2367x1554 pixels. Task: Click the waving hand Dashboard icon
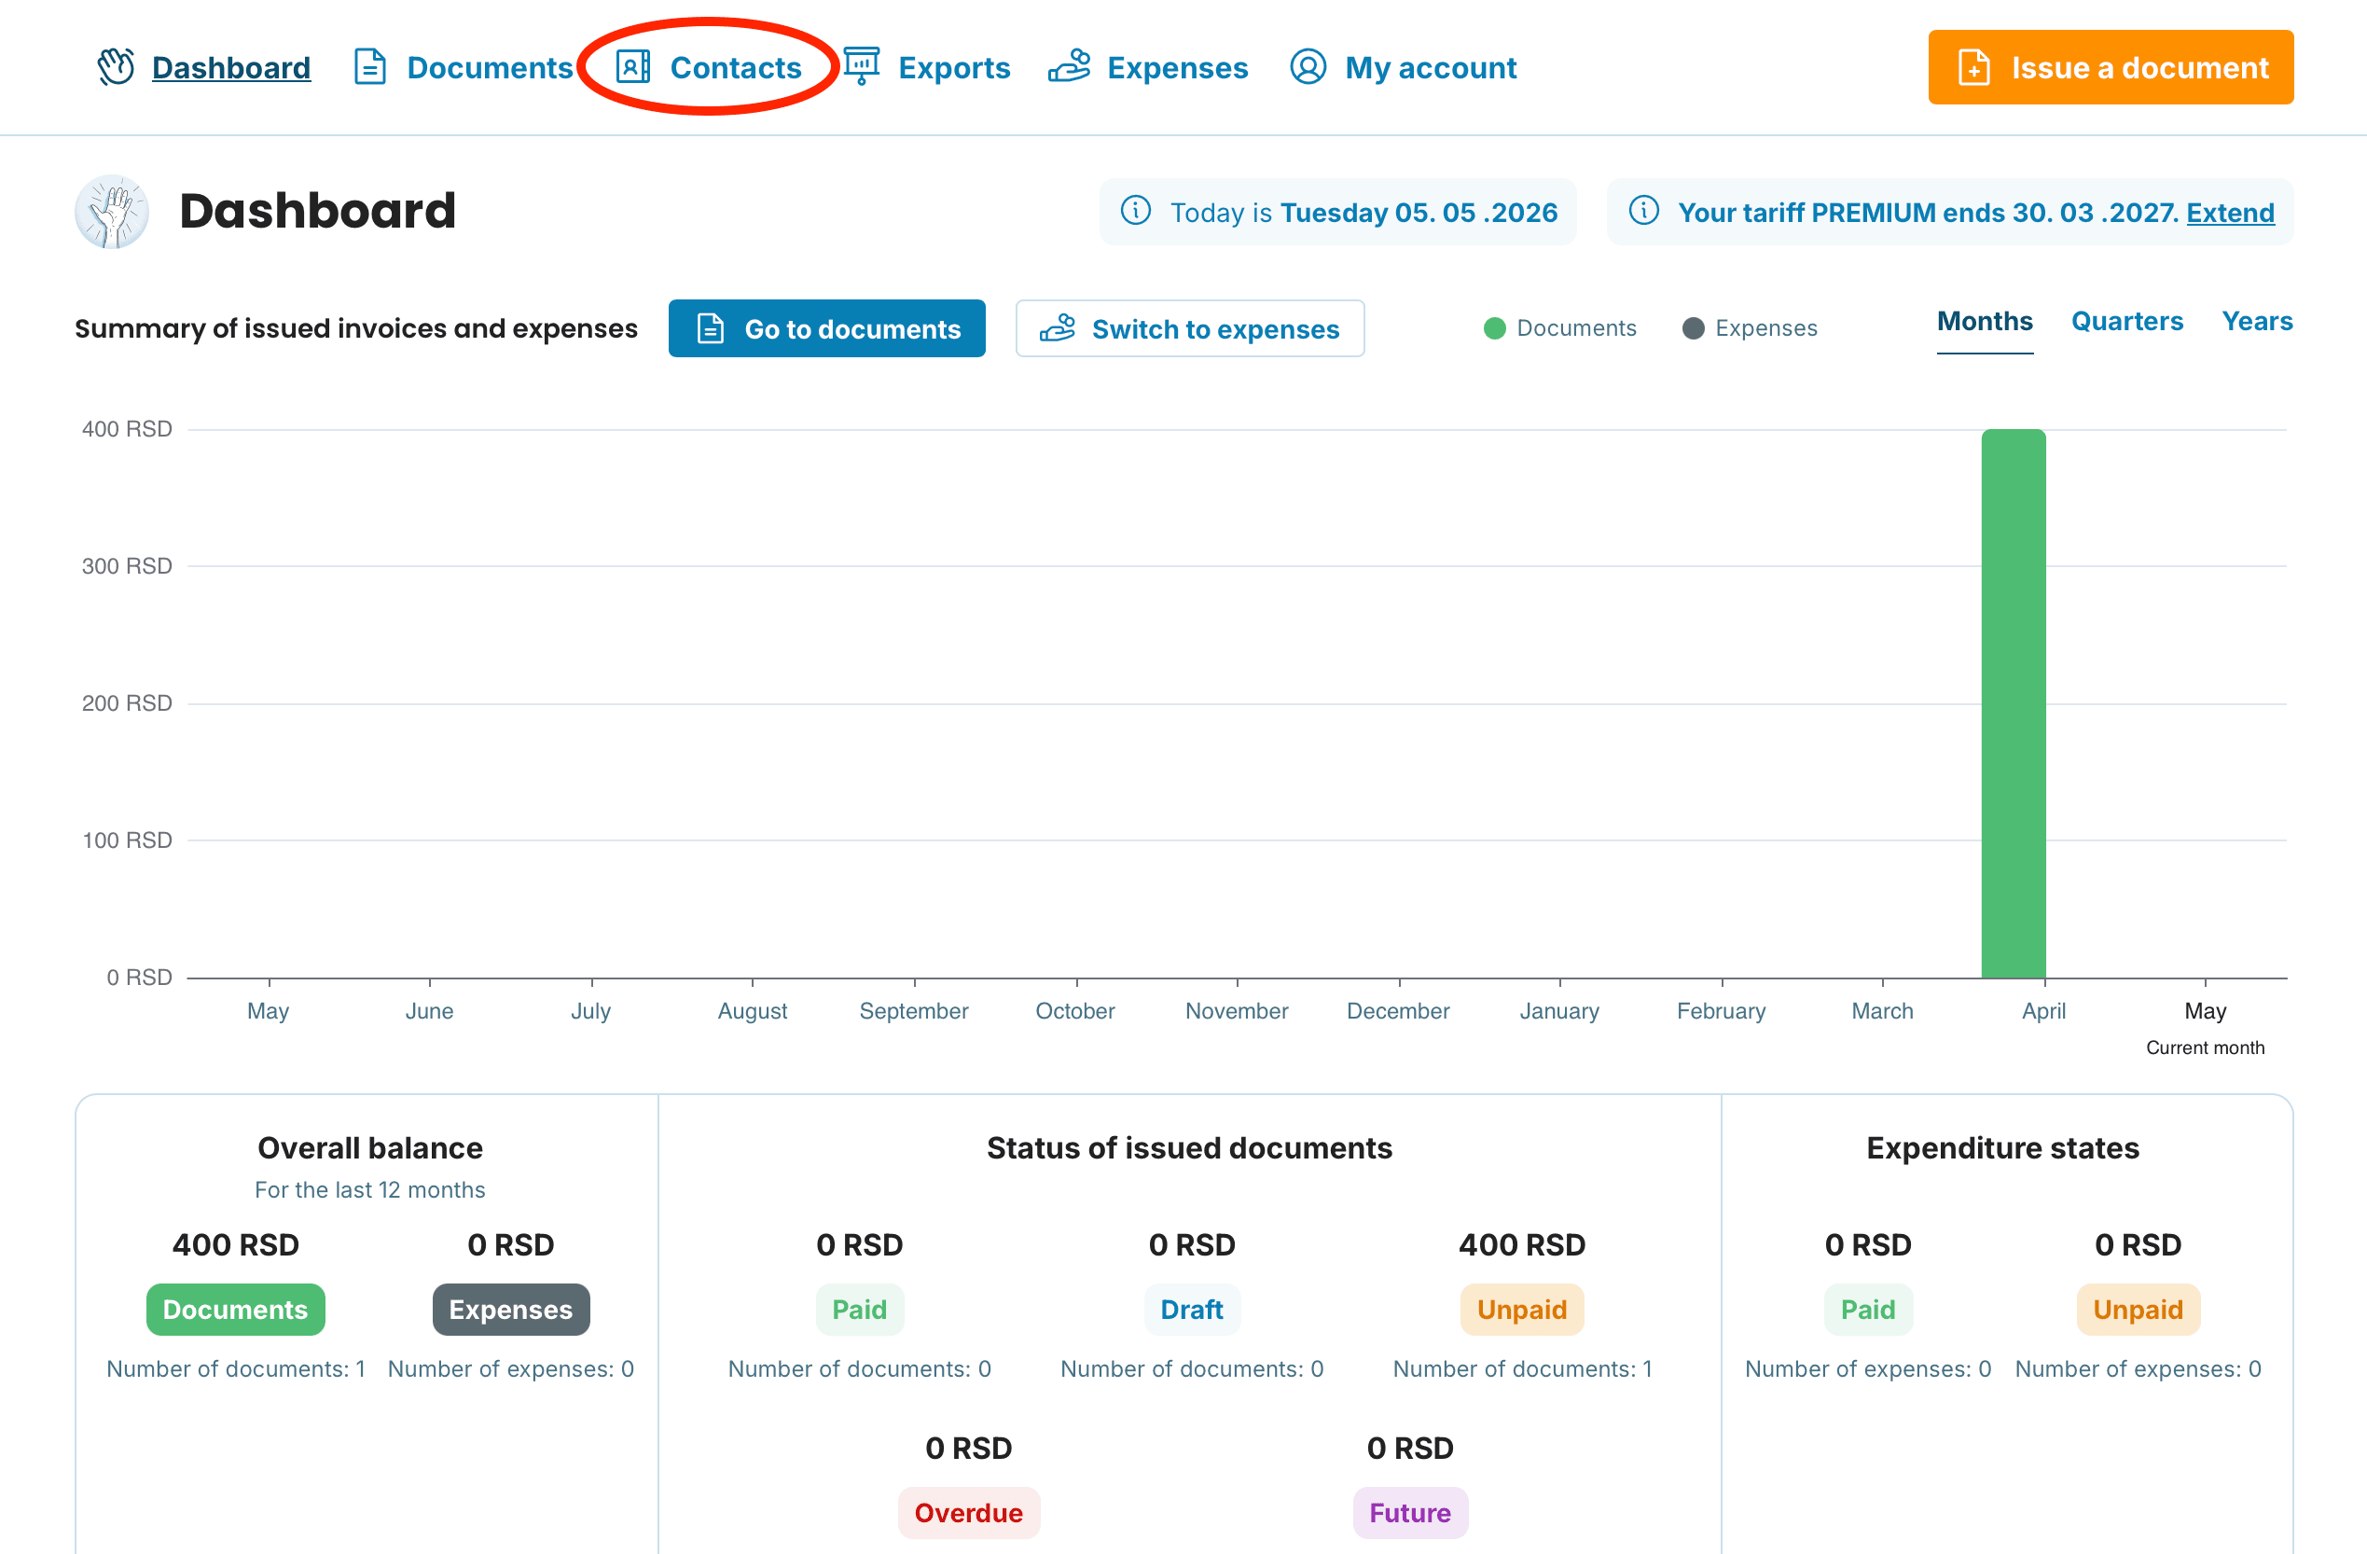(x=116, y=66)
